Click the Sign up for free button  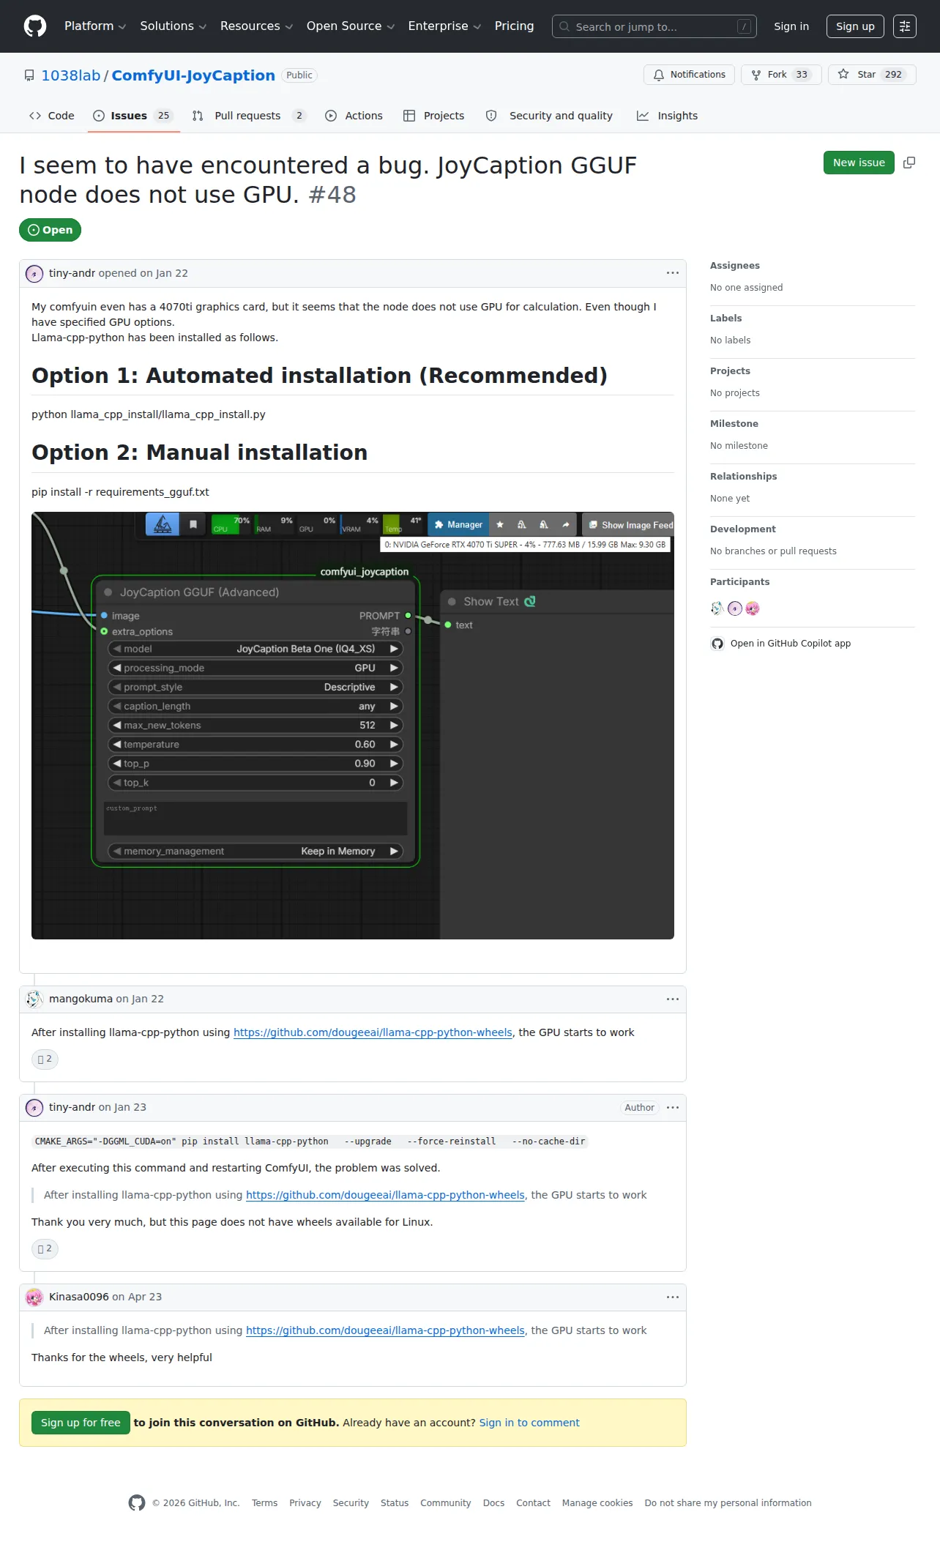coord(81,1423)
